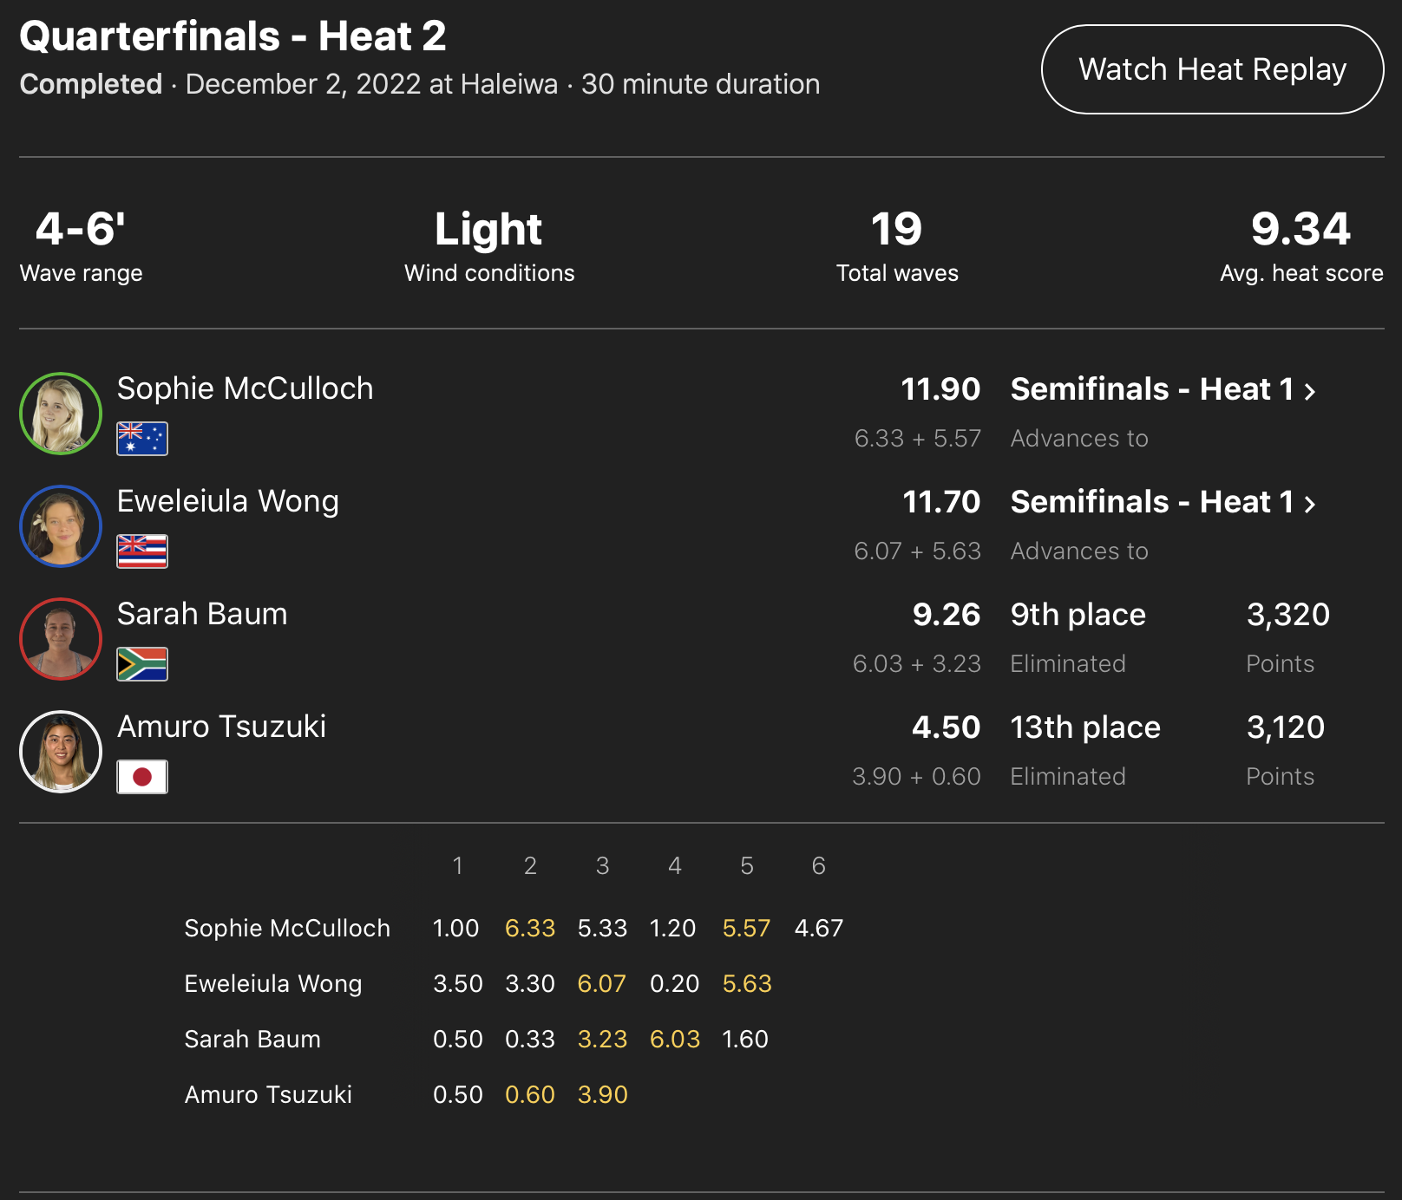
Task: Open Sophie McCulloch's profile photo
Action: [x=61, y=414]
